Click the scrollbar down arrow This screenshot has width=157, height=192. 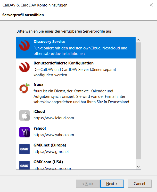point(138,167)
